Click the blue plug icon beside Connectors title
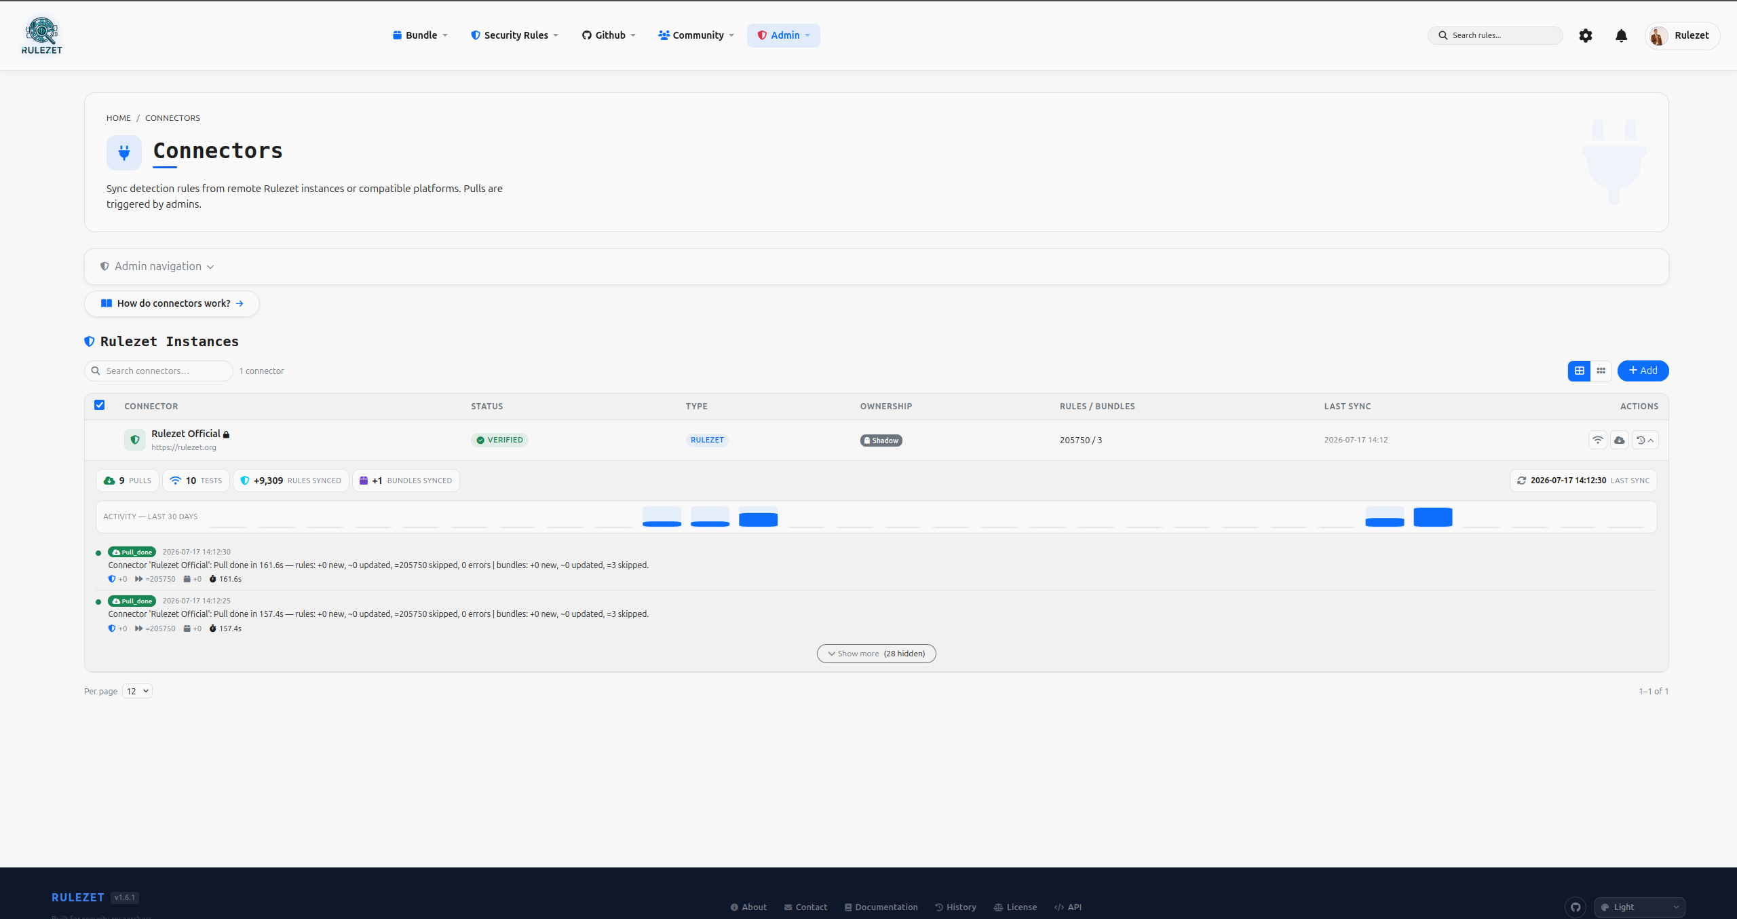Viewport: 1737px width, 919px height. coord(124,153)
